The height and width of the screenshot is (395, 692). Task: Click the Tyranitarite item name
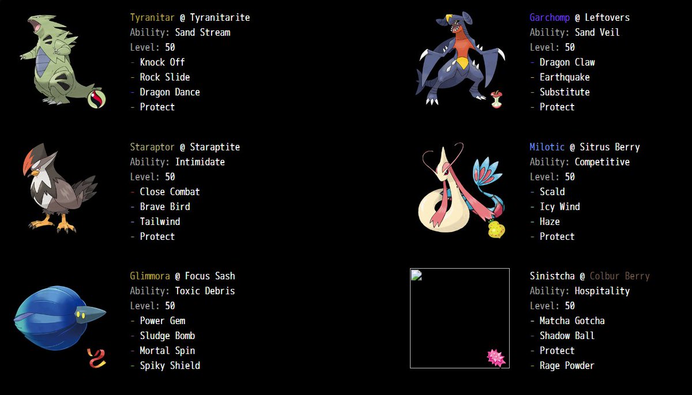click(220, 17)
